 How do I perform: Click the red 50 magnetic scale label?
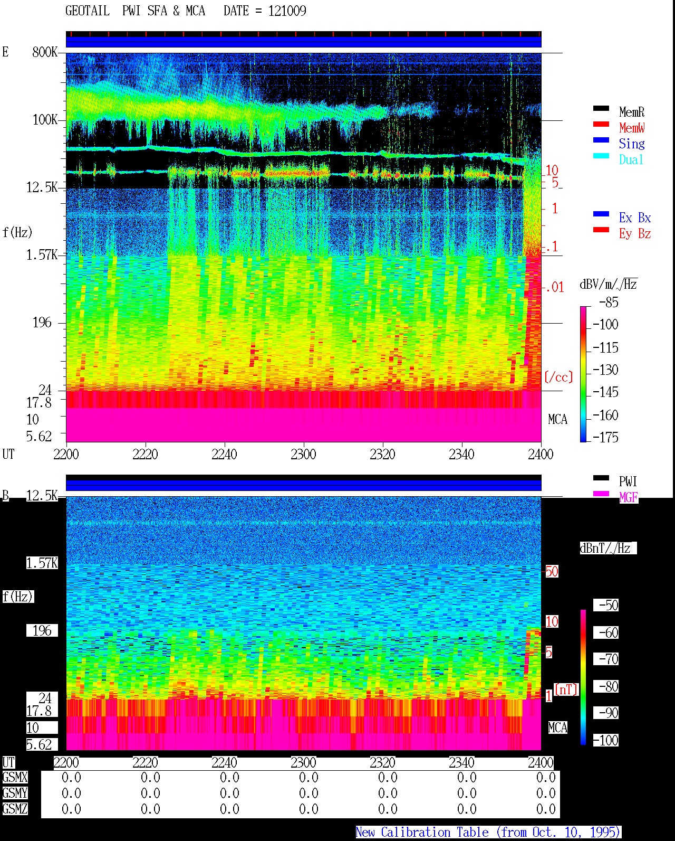coord(552,571)
